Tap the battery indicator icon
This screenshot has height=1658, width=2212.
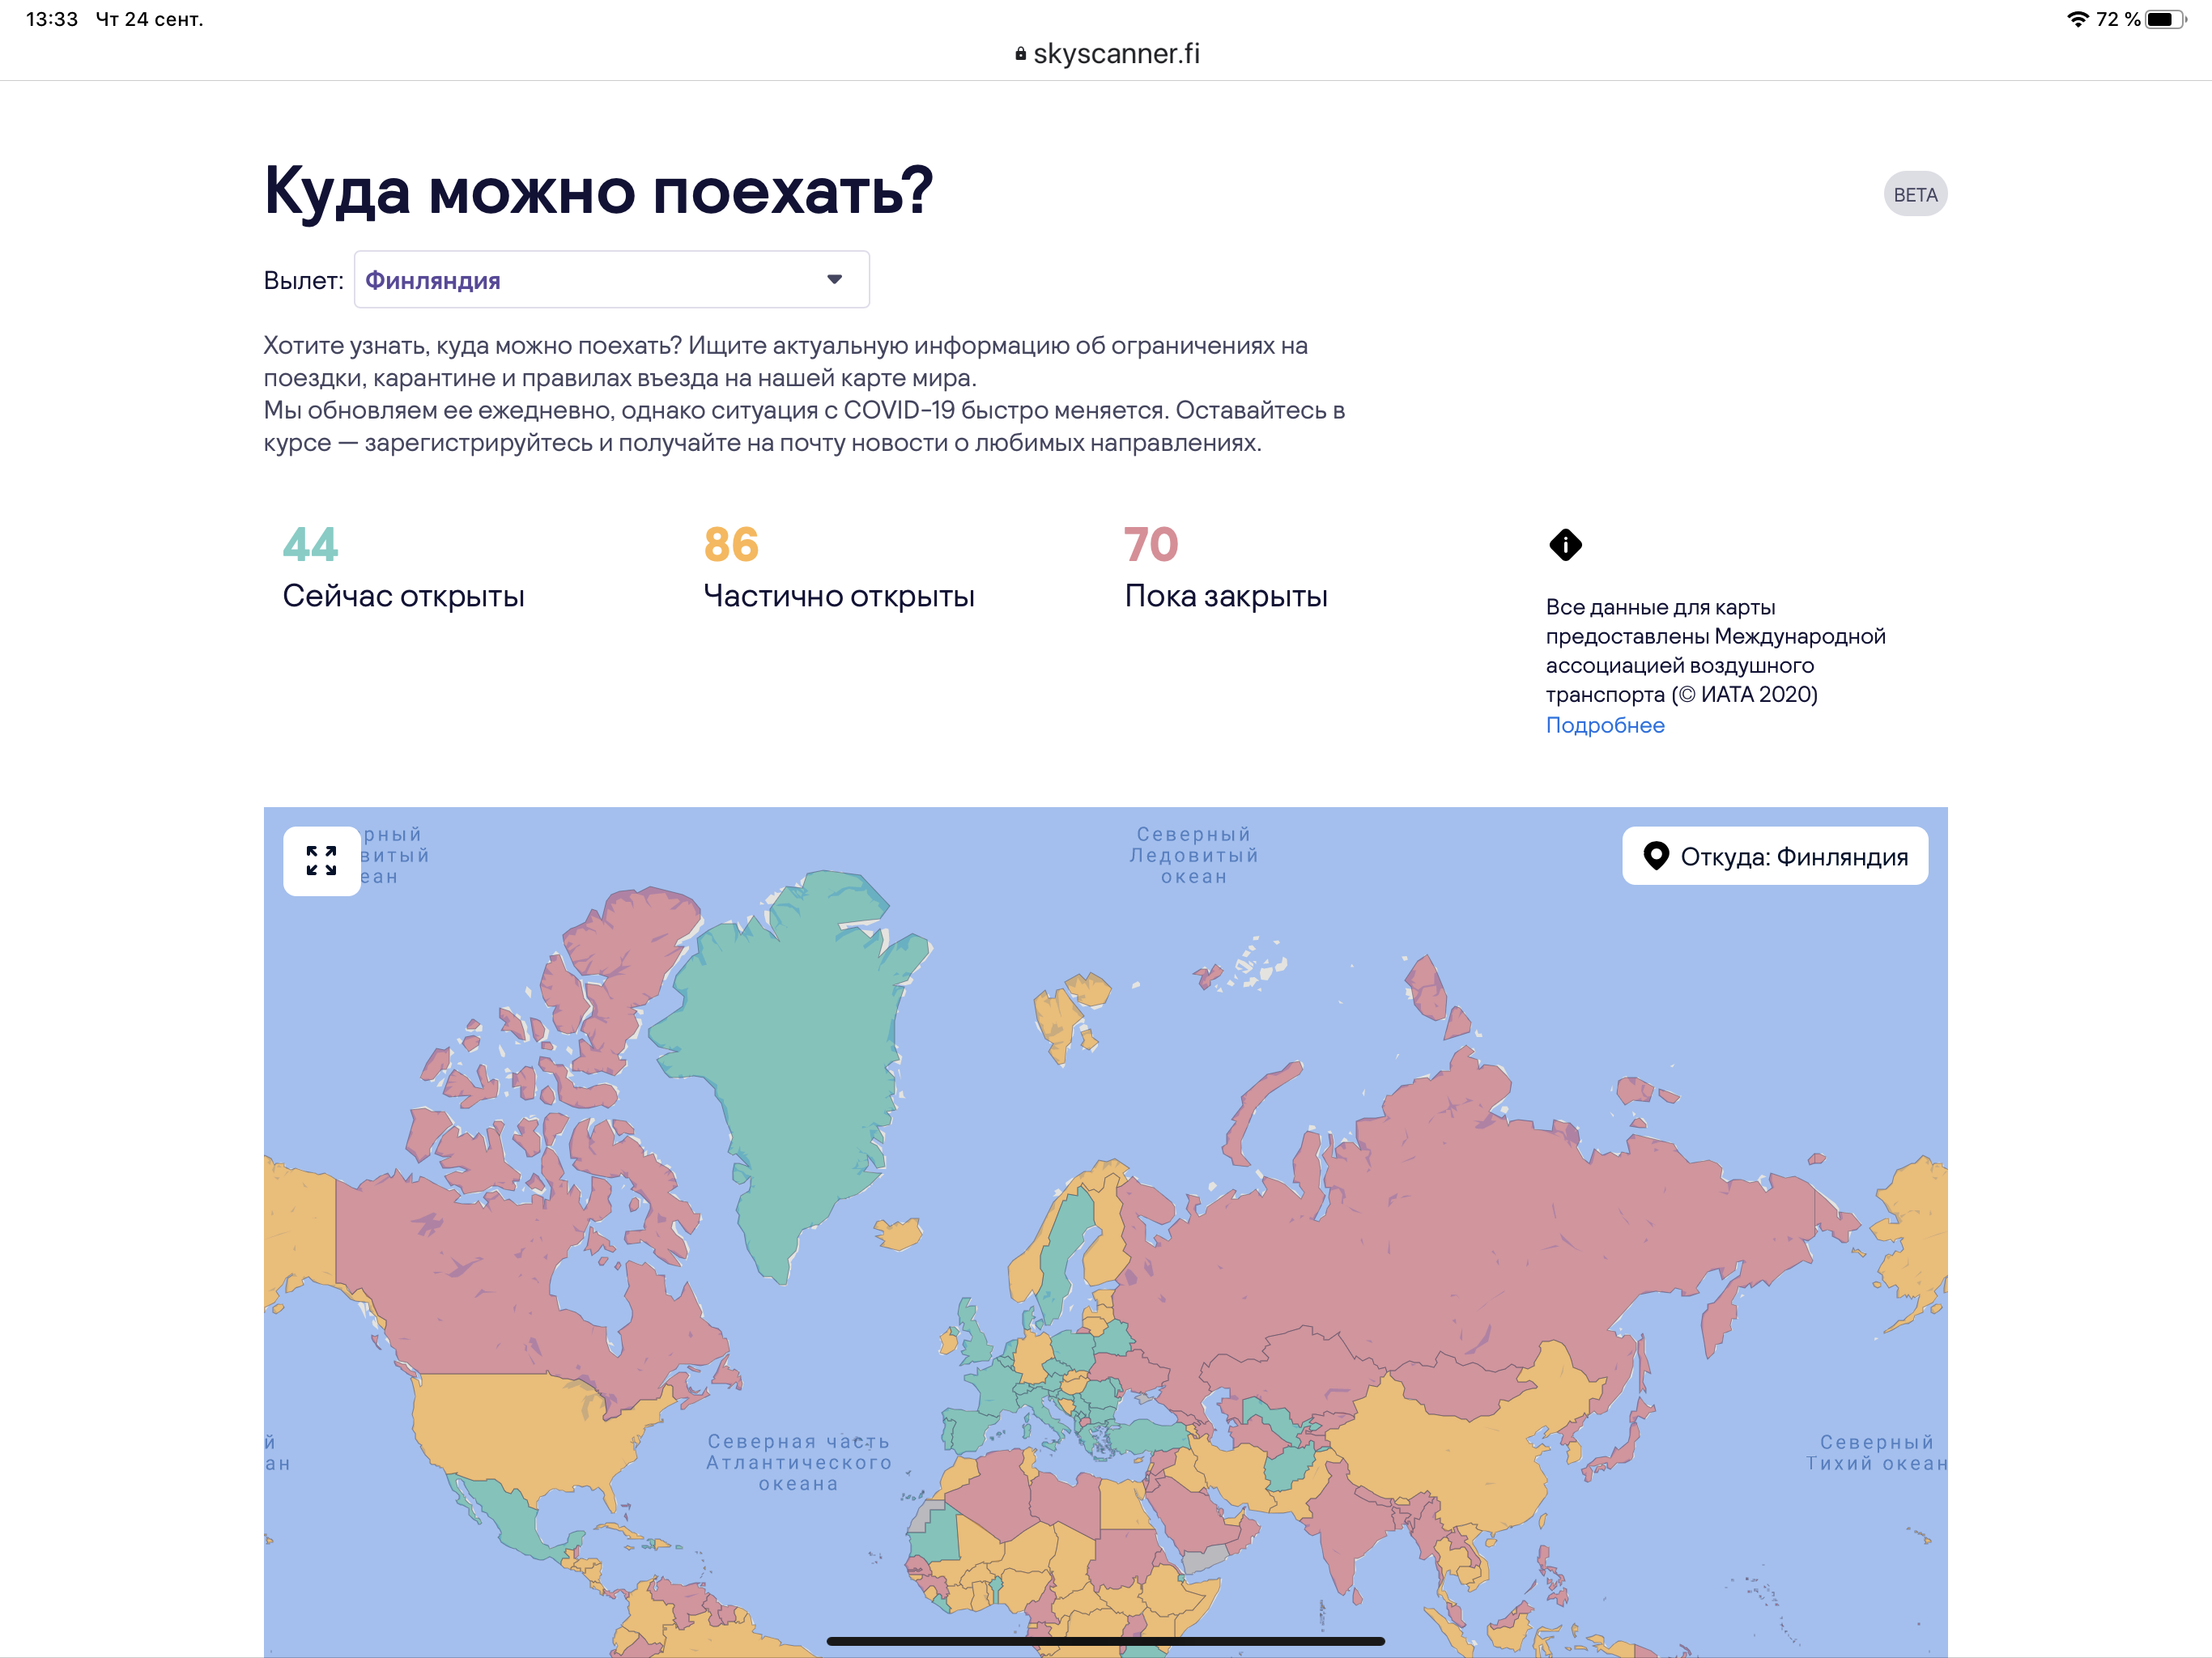tap(2165, 19)
